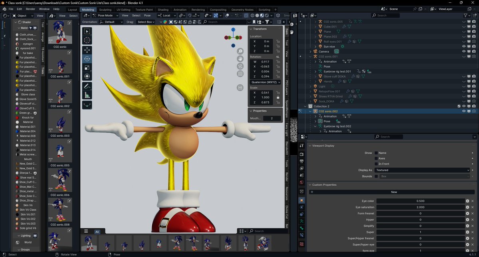This screenshot has height=257, width=479.
Task: Remove the Hyper custom property with X
Action: coord(473,220)
